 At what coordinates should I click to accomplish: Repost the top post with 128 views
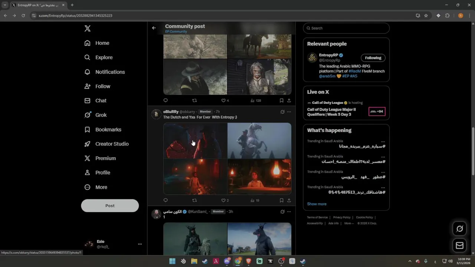click(x=194, y=100)
